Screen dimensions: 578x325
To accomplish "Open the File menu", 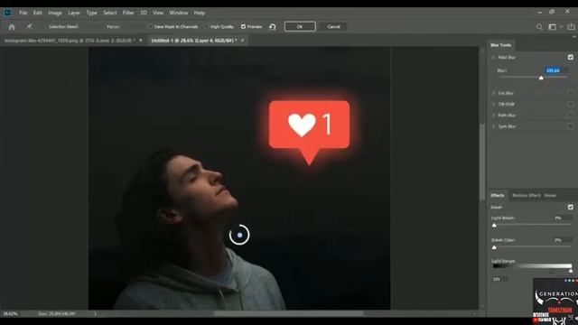I will click(23, 13).
